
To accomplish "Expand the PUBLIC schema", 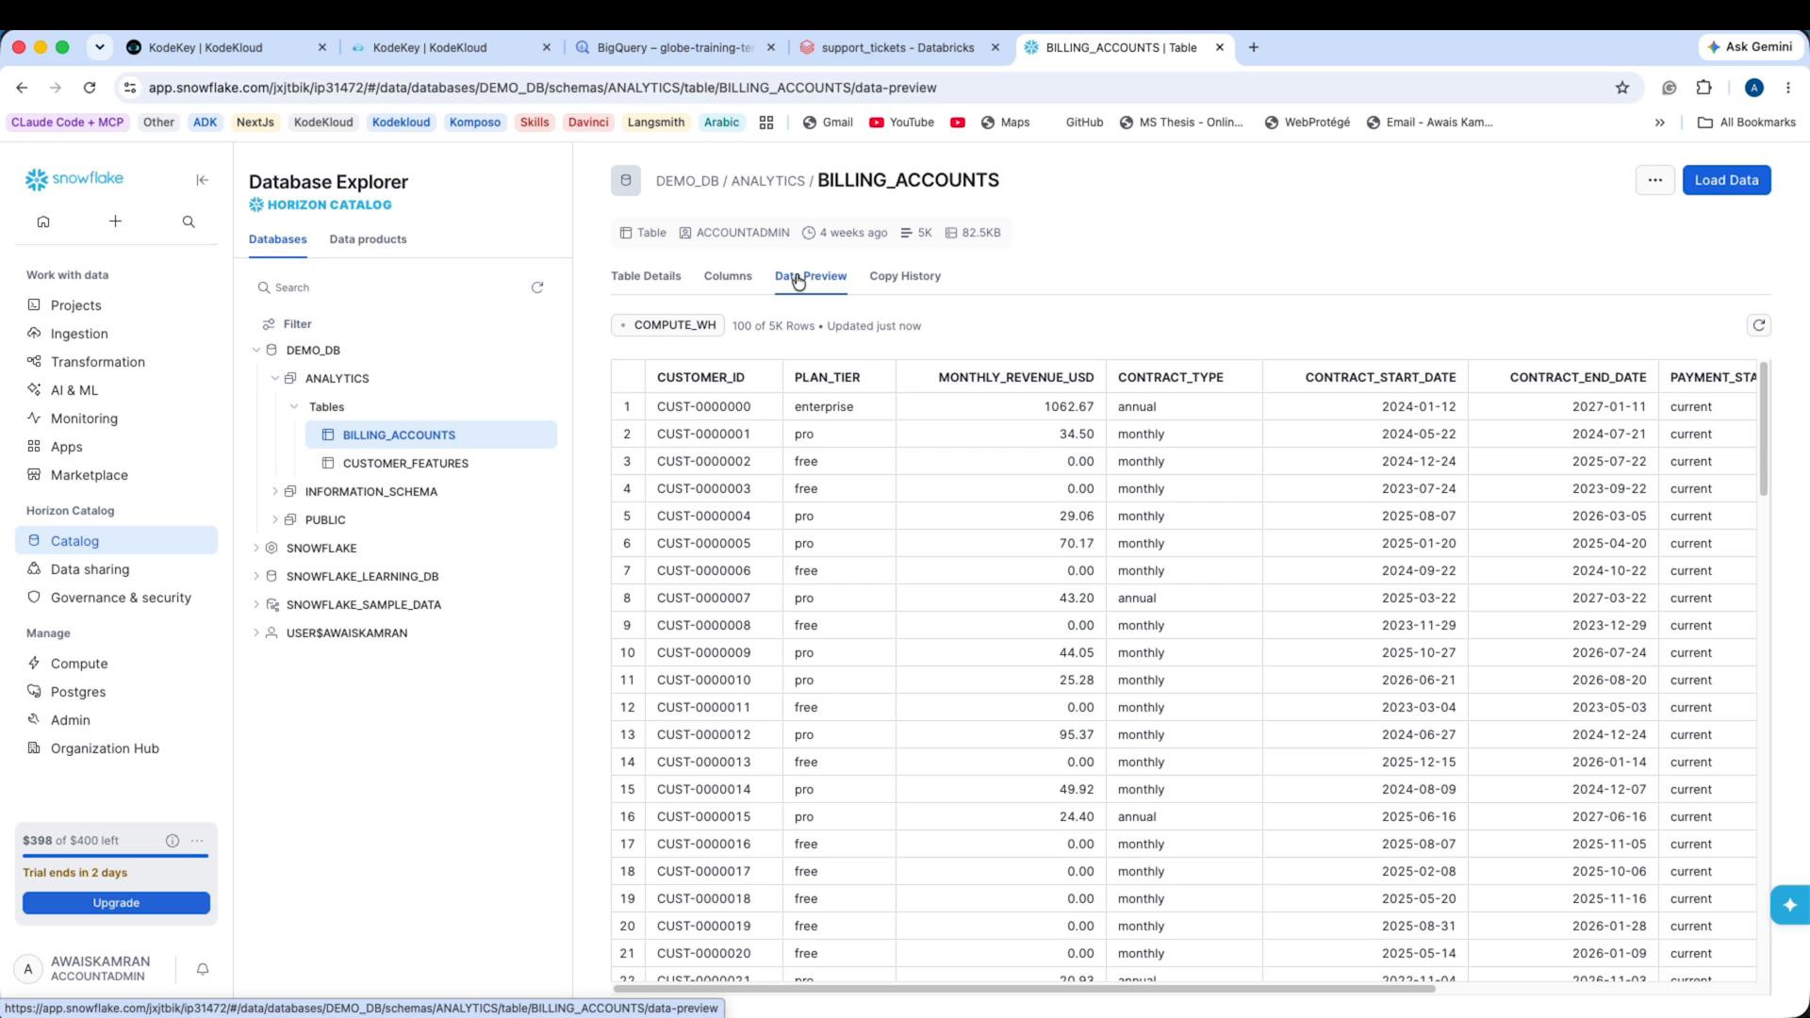I will [x=275, y=519].
